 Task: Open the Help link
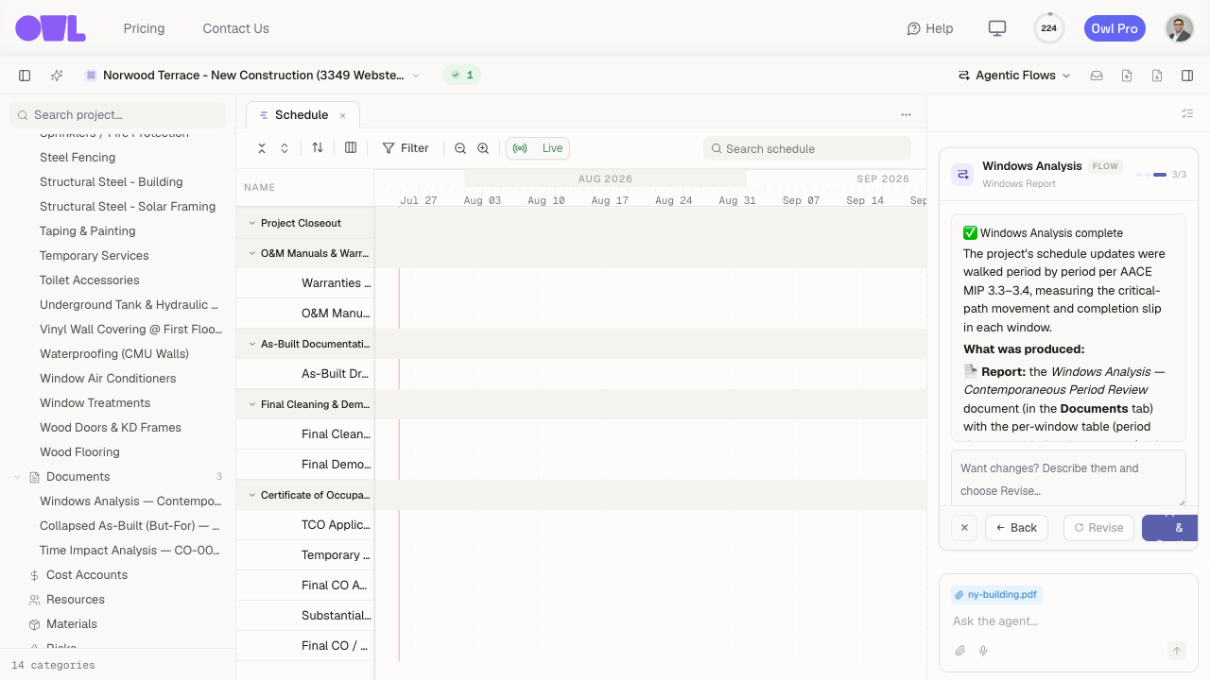[x=930, y=28]
